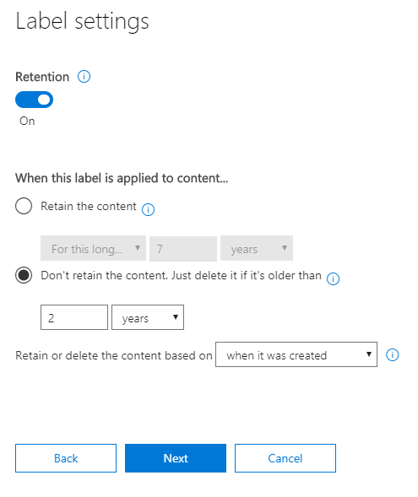418x497 pixels.
Task: Turn off the Retention toggle switch
Action: tap(35, 100)
